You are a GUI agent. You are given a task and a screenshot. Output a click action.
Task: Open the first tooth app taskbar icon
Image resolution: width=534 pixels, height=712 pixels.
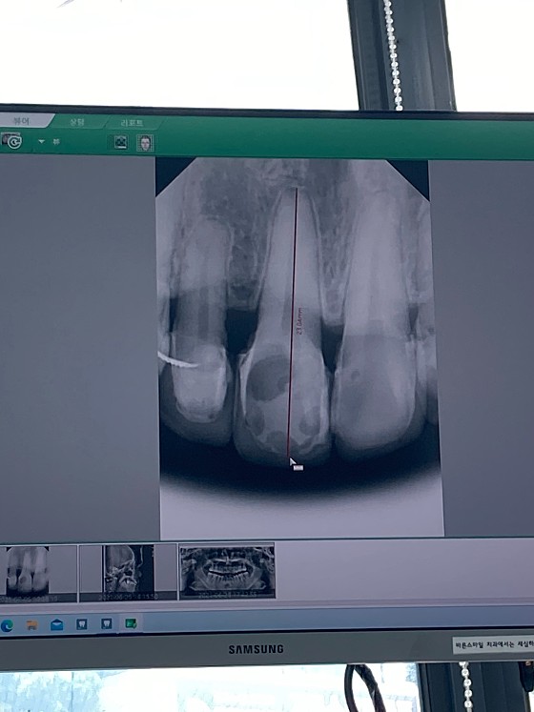pyautogui.click(x=82, y=624)
